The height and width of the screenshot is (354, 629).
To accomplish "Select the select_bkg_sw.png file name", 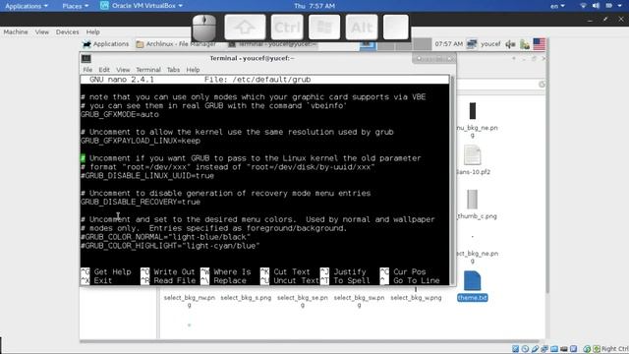I will pyautogui.click(x=359, y=301).
